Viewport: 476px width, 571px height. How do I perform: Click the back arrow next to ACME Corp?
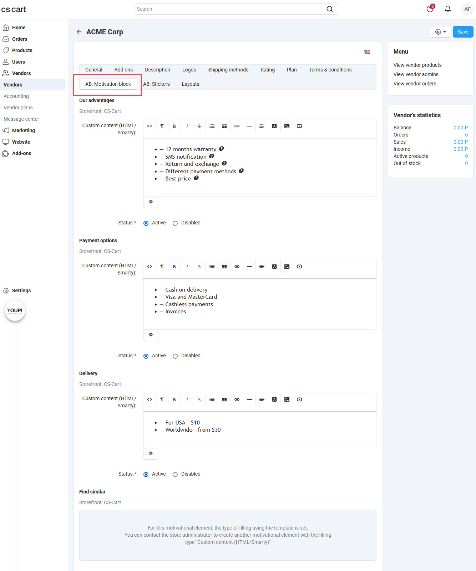click(79, 32)
